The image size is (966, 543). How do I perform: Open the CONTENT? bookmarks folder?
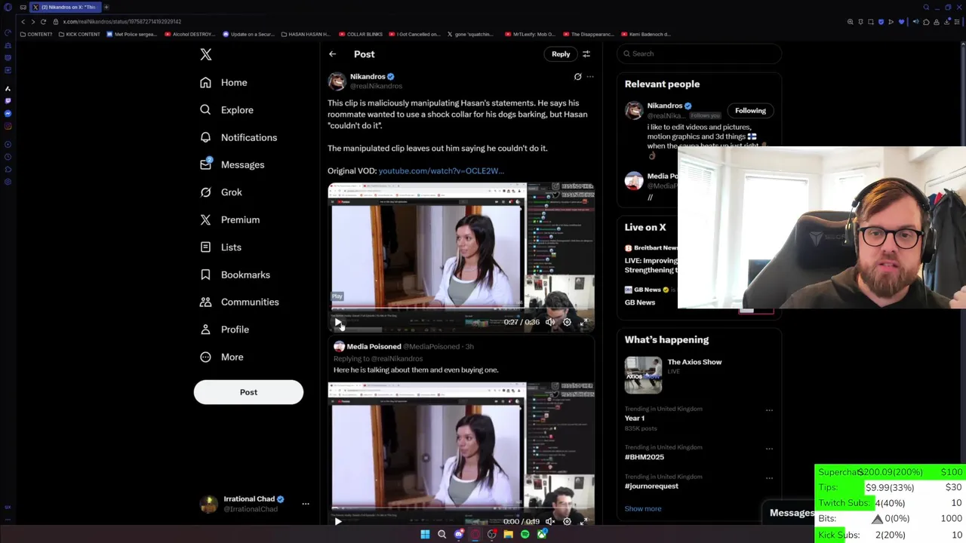(36, 34)
